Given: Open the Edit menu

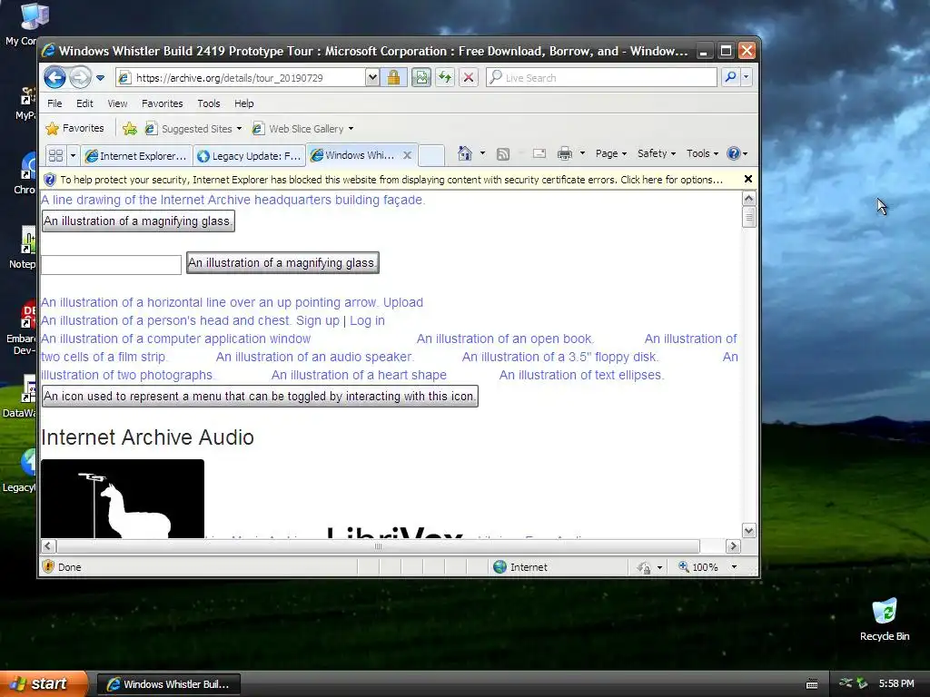Looking at the screenshot, I should click(x=84, y=103).
